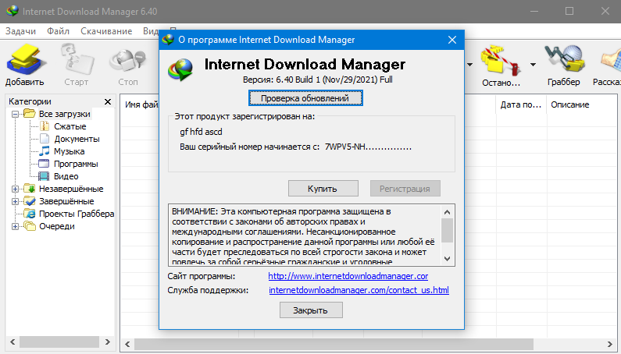Viewport: 621px width, 354px height.
Task: Click the Музыка category note icon
Action: pyautogui.click(x=45, y=151)
